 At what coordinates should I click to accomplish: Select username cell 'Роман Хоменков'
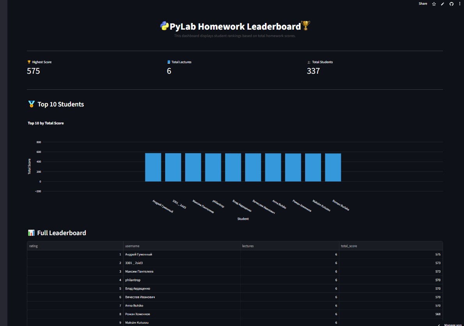click(x=182, y=314)
